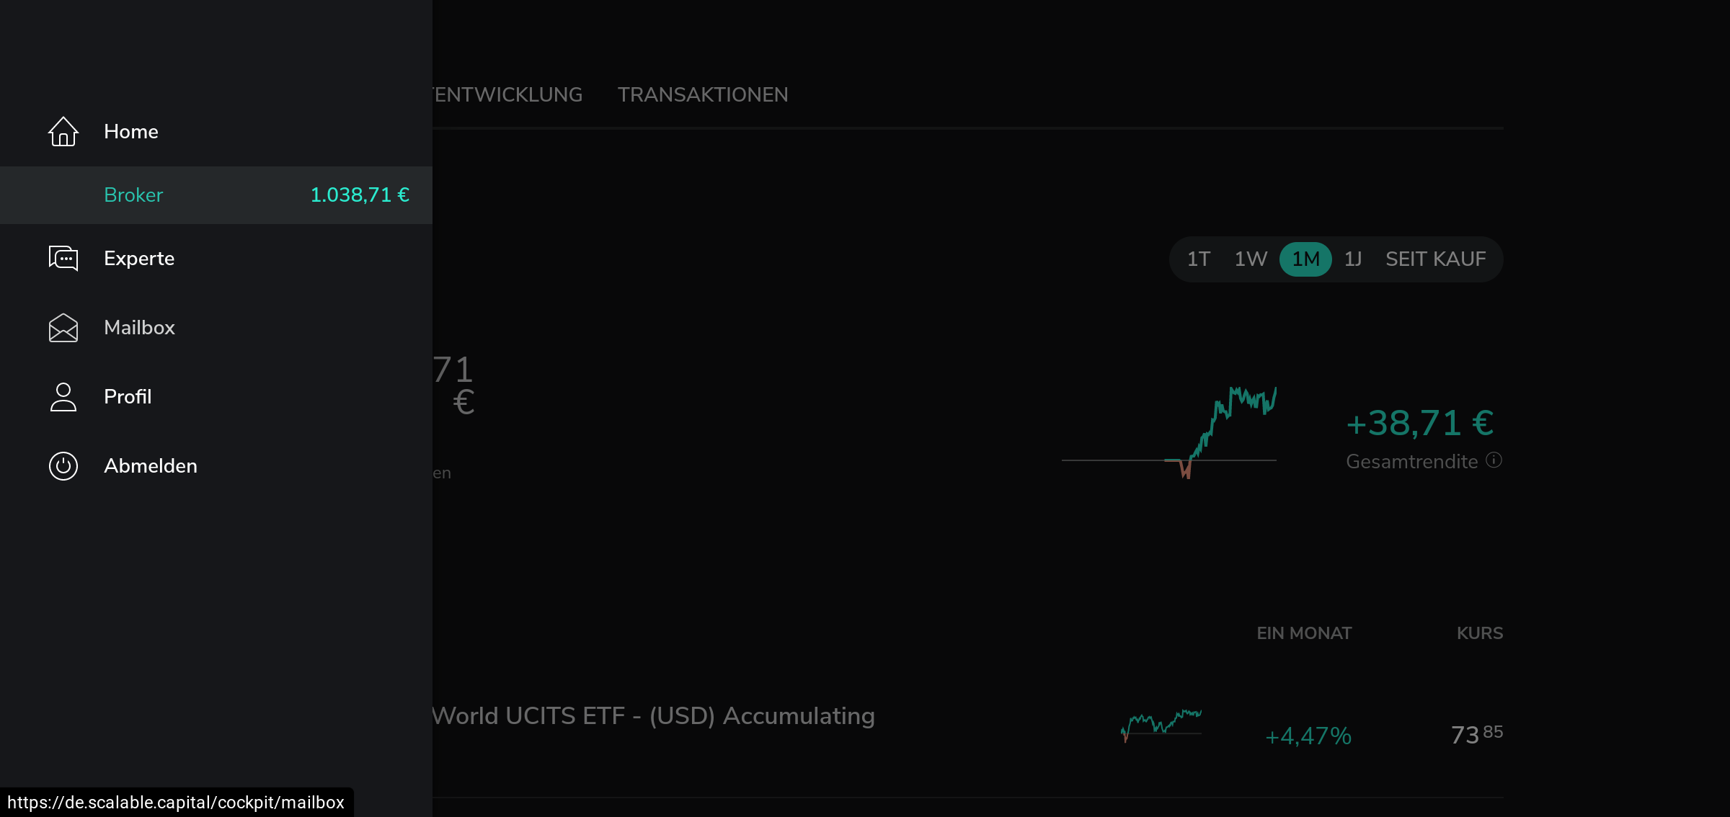Open the Home menu item
Image resolution: width=1730 pixels, height=817 pixels.
[x=130, y=132]
